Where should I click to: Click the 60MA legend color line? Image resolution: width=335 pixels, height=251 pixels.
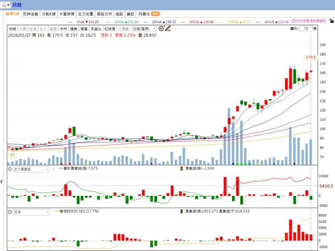(183, 22)
